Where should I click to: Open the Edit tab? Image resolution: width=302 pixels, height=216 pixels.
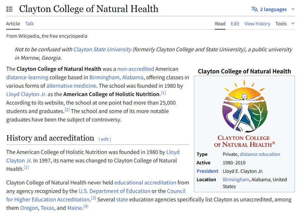(x=235, y=24)
